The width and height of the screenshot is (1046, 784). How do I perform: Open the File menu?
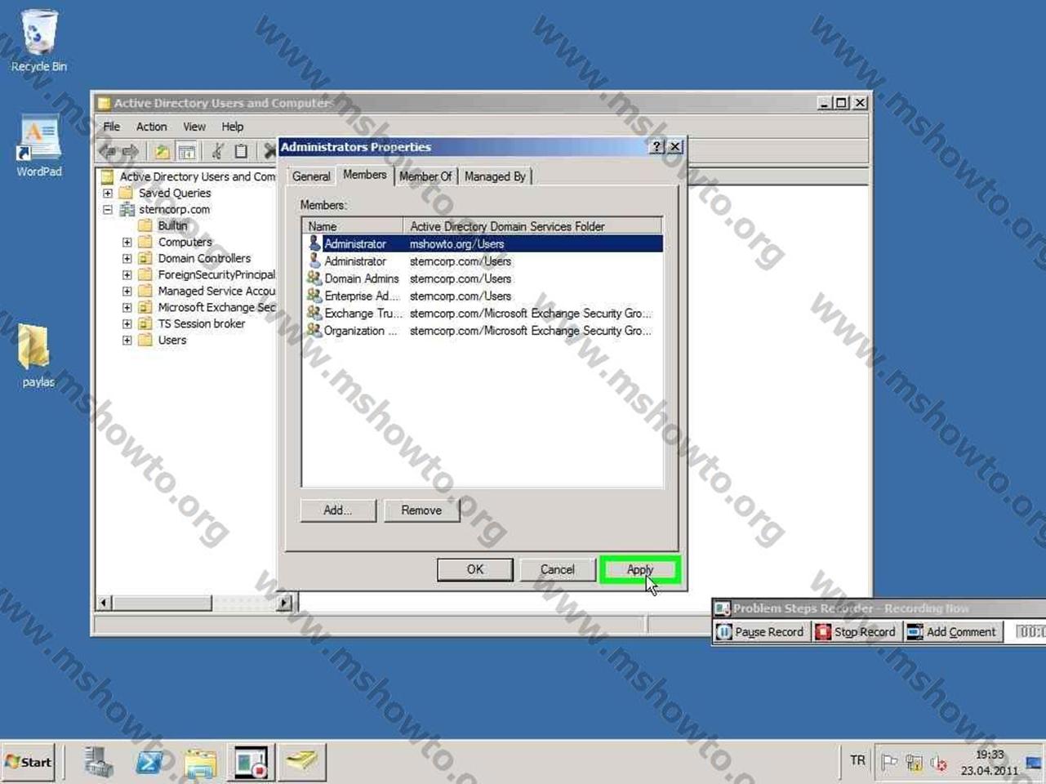coord(111,127)
